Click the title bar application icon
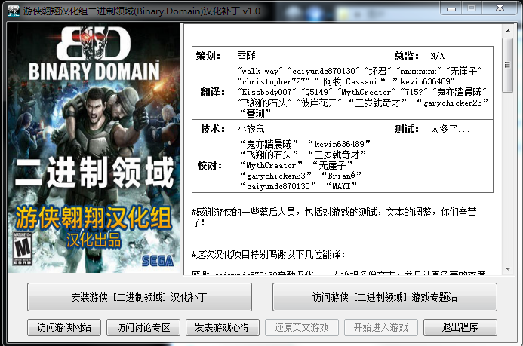This screenshot has height=346, width=523. [x=14, y=11]
